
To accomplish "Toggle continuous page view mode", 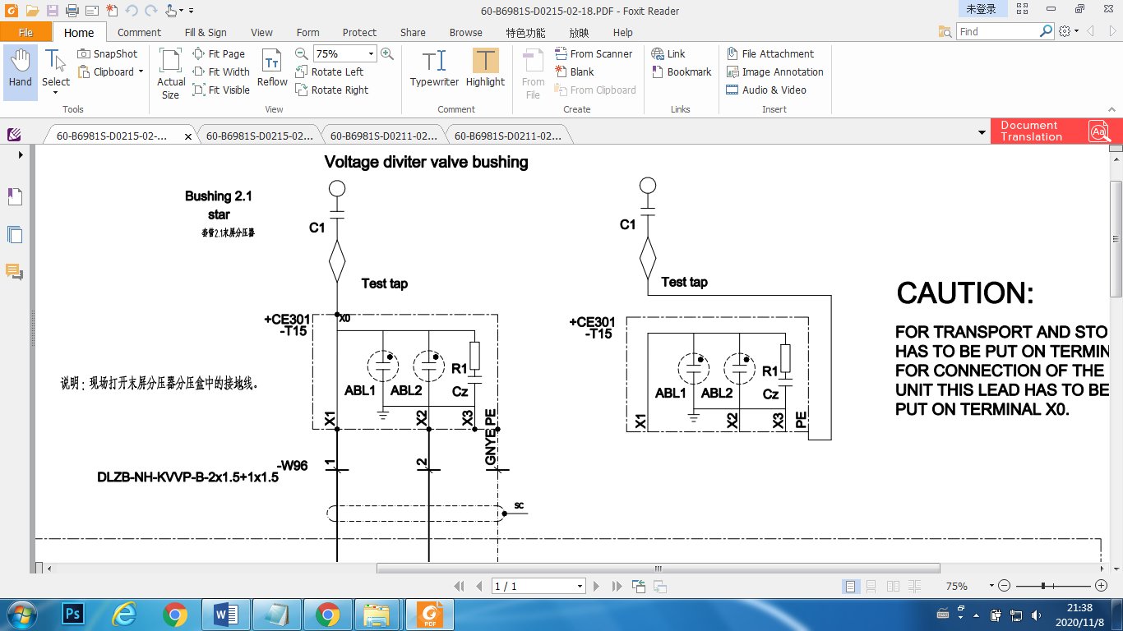I will pyautogui.click(x=871, y=586).
